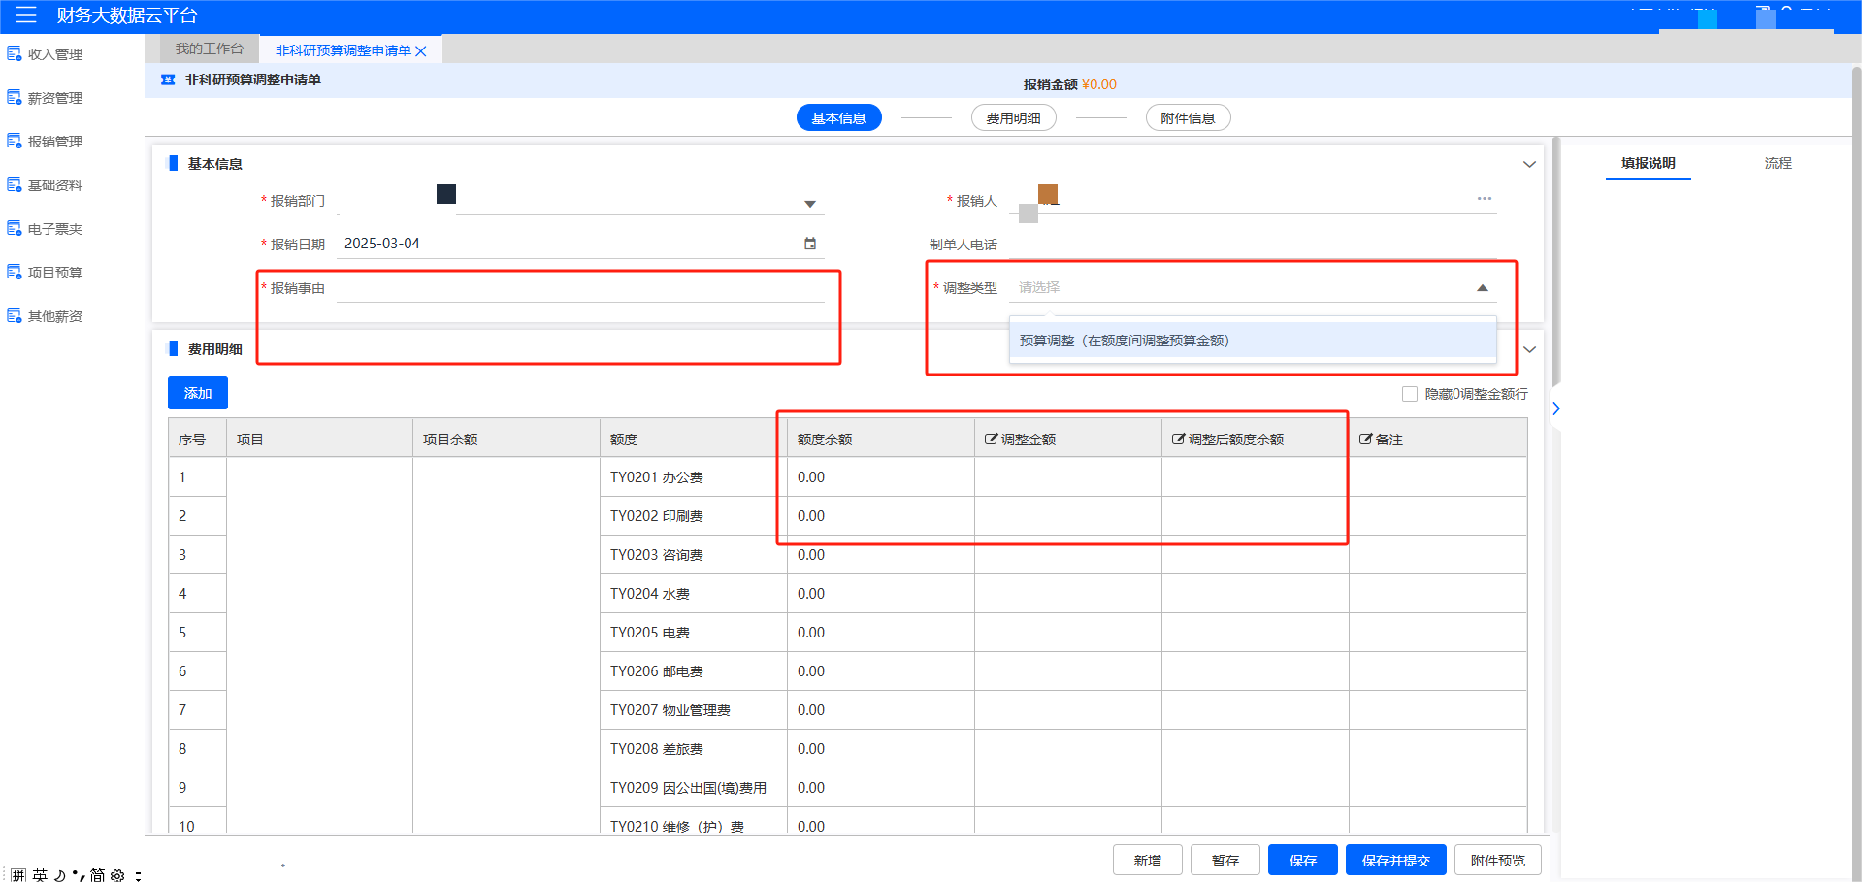Click the 报销日期 field showing 2025-03-04
The width and height of the screenshot is (1862, 882).
[x=580, y=244]
